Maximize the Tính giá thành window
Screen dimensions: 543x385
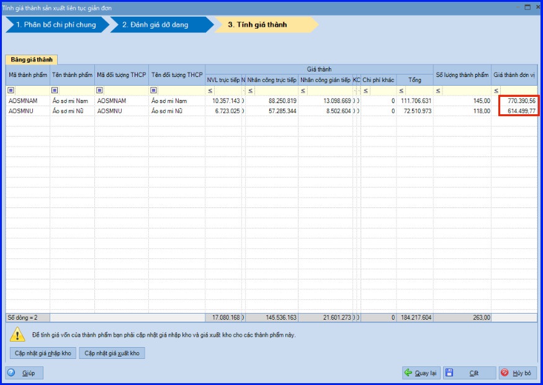(x=527, y=7)
